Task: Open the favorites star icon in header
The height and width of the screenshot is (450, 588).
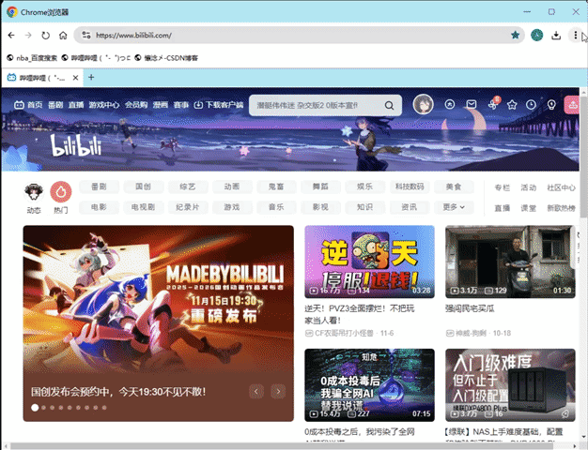Action: click(512, 105)
